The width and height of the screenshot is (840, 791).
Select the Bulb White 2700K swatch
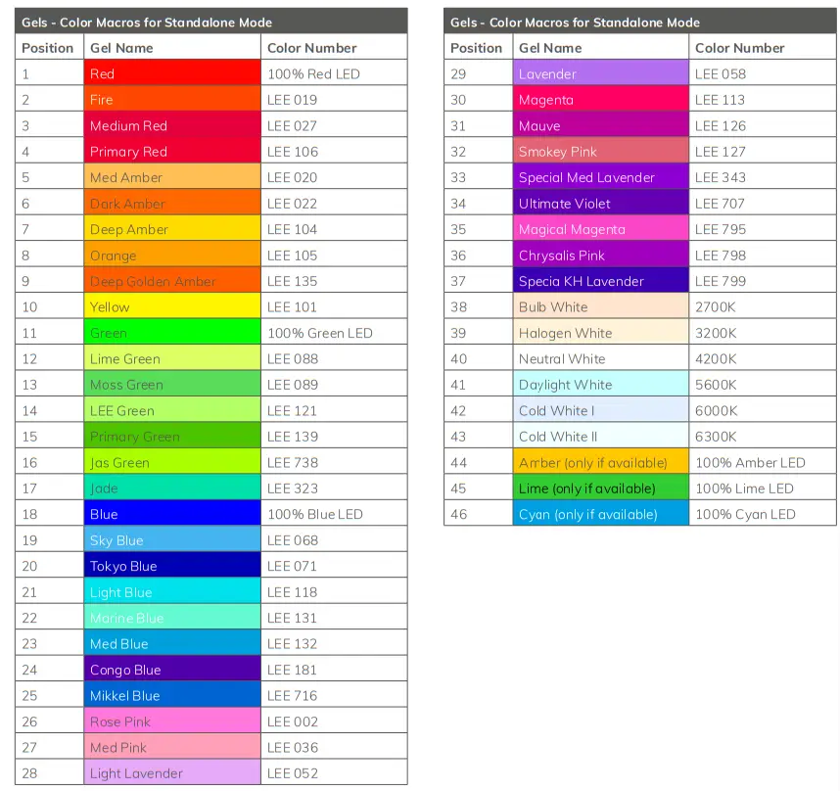pyautogui.click(x=600, y=306)
